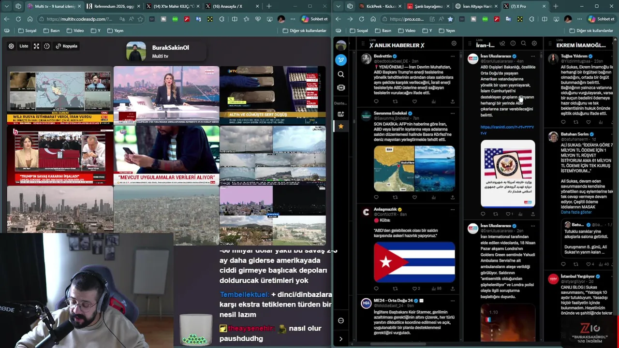The height and width of the screenshot is (348, 619).
Task: Open İran column settings gear
Action: [534, 43]
